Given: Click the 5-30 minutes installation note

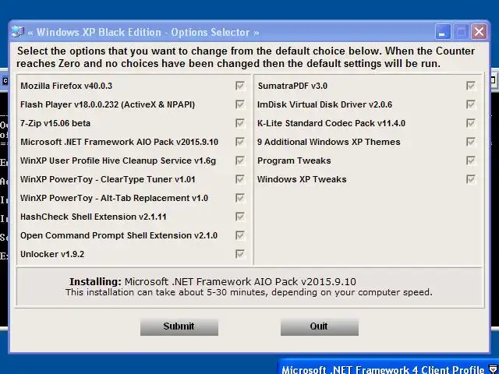Looking at the screenshot, I should click(249, 293).
